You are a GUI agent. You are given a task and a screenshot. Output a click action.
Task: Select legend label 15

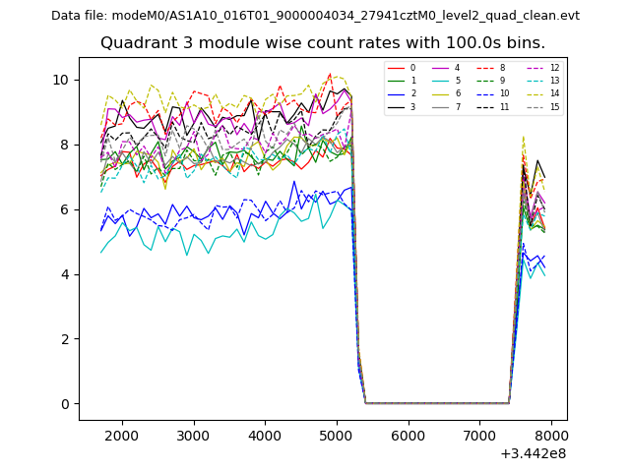tap(554, 106)
